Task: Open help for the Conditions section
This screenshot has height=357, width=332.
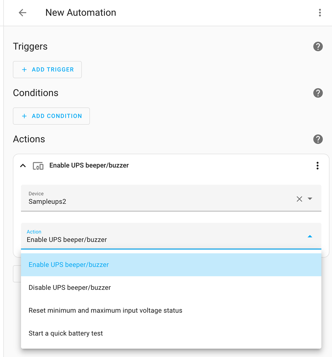Action: [318, 93]
